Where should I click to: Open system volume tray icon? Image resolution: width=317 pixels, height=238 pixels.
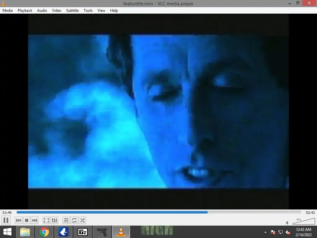[288, 232]
